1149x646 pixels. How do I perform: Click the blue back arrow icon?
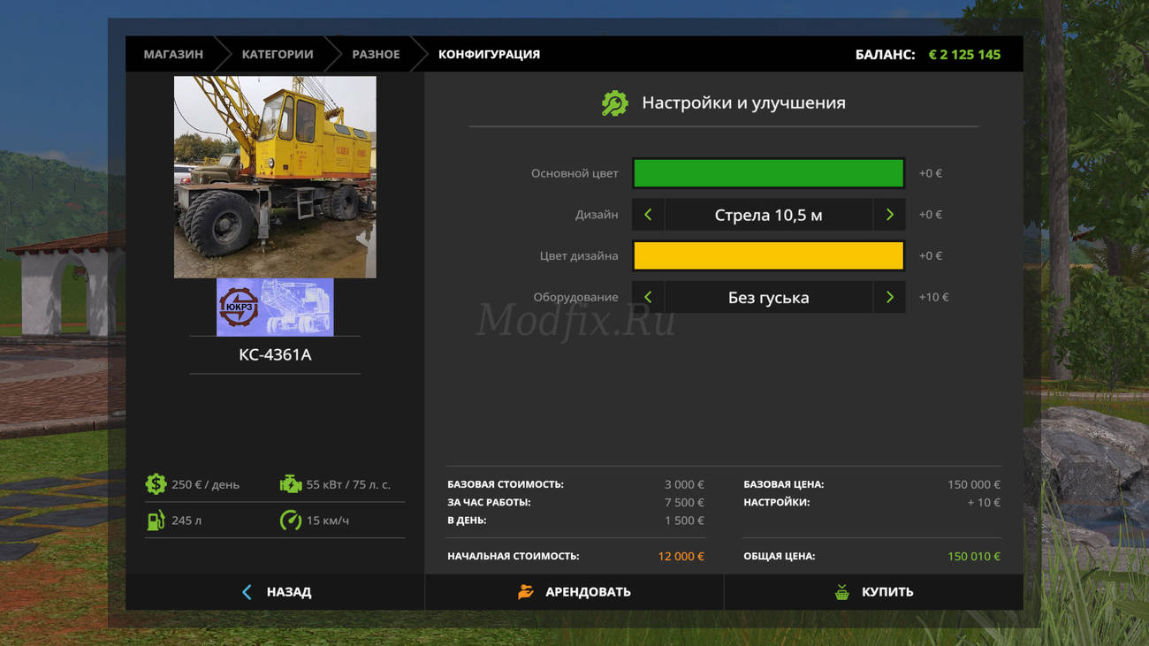click(x=247, y=592)
